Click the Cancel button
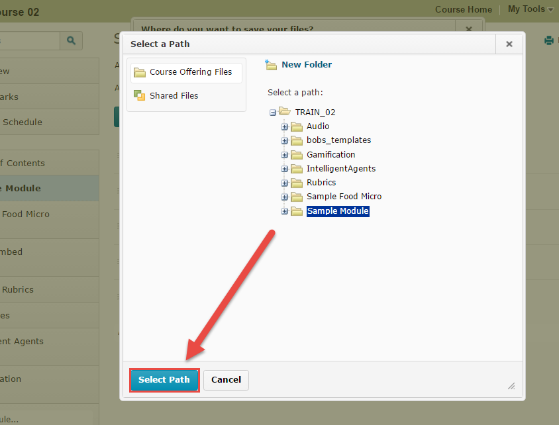 226,380
